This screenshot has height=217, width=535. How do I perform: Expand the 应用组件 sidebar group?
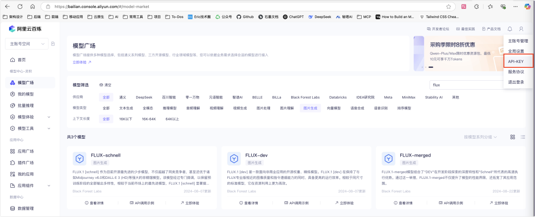click(x=30, y=186)
